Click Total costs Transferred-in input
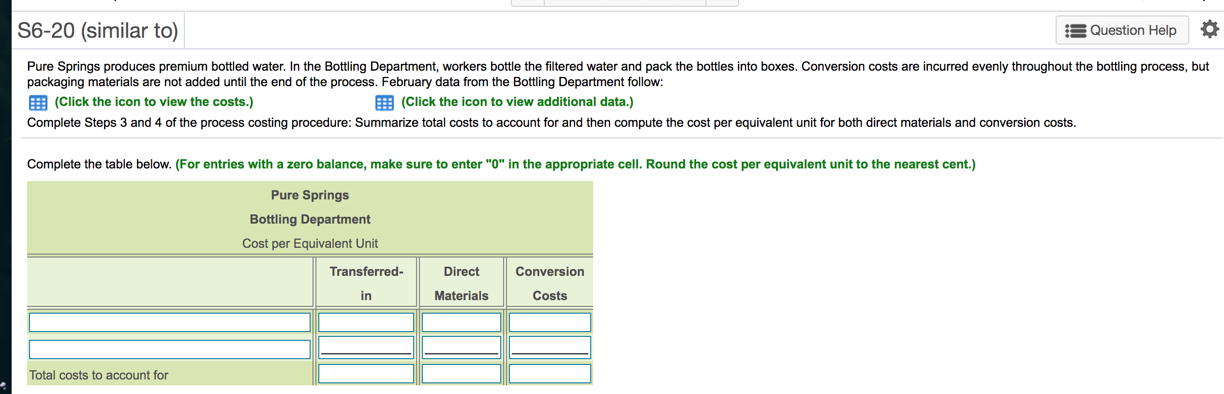 point(366,374)
